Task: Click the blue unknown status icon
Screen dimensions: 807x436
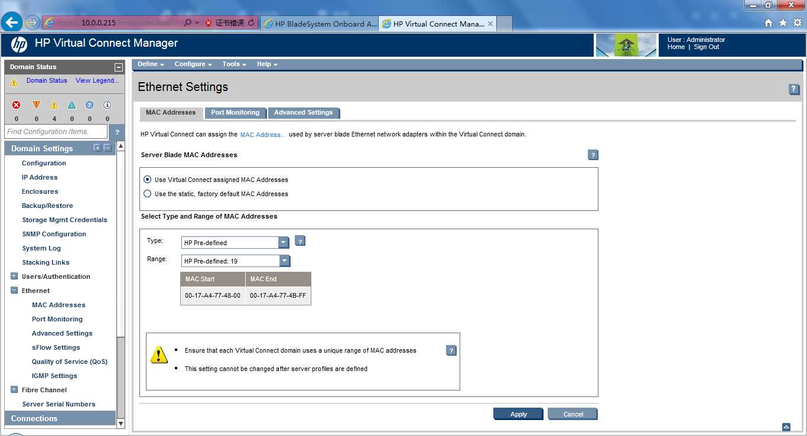Action: tap(89, 105)
